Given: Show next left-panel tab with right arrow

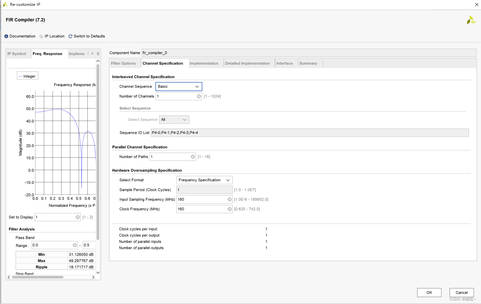Looking at the screenshot, I should click(x=92, y=54).
